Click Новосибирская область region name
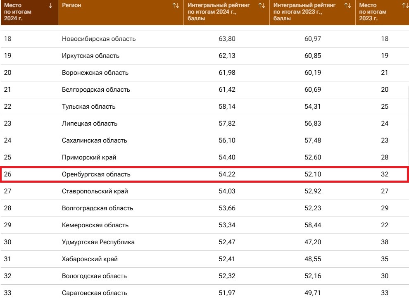The width and height of the screenshot is (409, 300). [99, 39]
